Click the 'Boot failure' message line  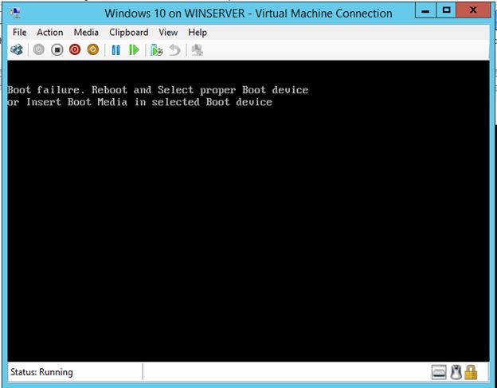pos(158,90)
